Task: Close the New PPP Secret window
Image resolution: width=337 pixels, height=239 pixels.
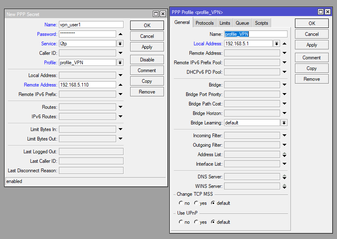Action: tap(163, 14)
